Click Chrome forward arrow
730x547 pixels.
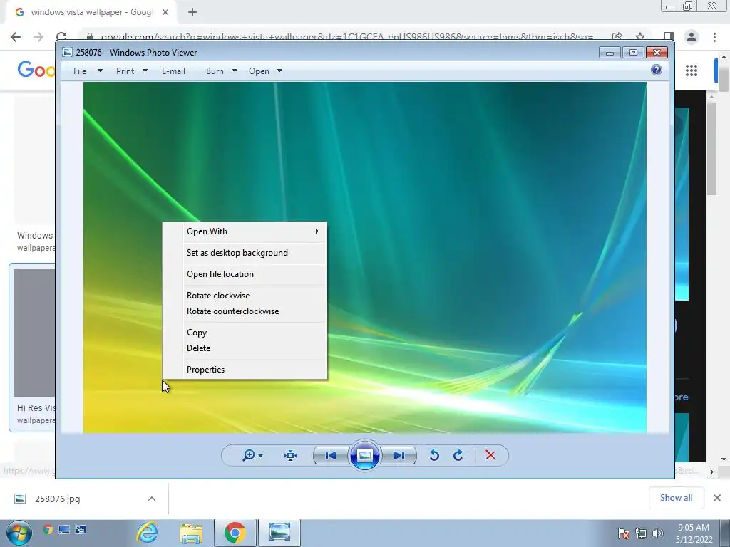pyautogui.click(x=38, y=37)
